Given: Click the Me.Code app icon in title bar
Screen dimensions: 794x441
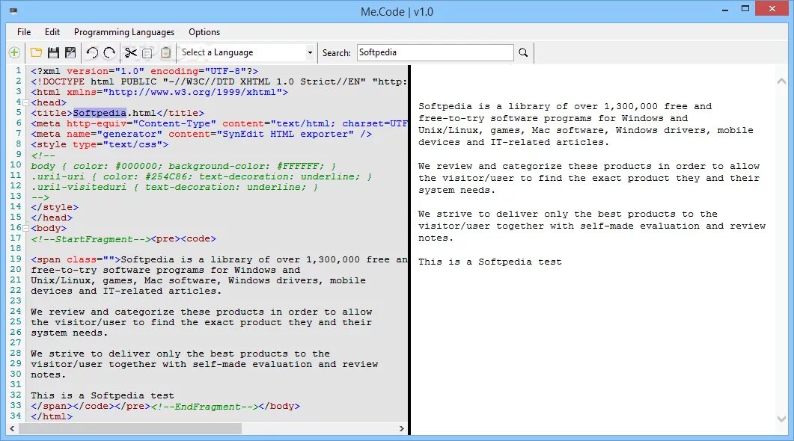Looking at the screenshot, I should click(x=13, y=11).
